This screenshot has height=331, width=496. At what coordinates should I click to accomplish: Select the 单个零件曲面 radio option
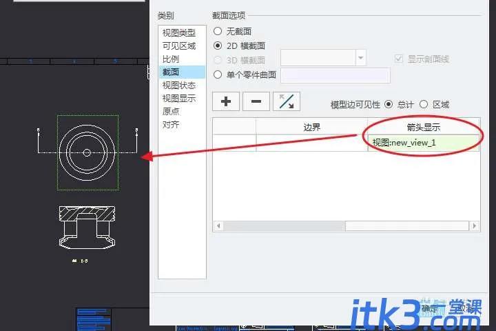218,74
